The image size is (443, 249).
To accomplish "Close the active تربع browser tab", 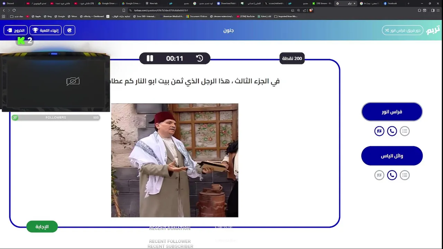I will click(354, 3).
